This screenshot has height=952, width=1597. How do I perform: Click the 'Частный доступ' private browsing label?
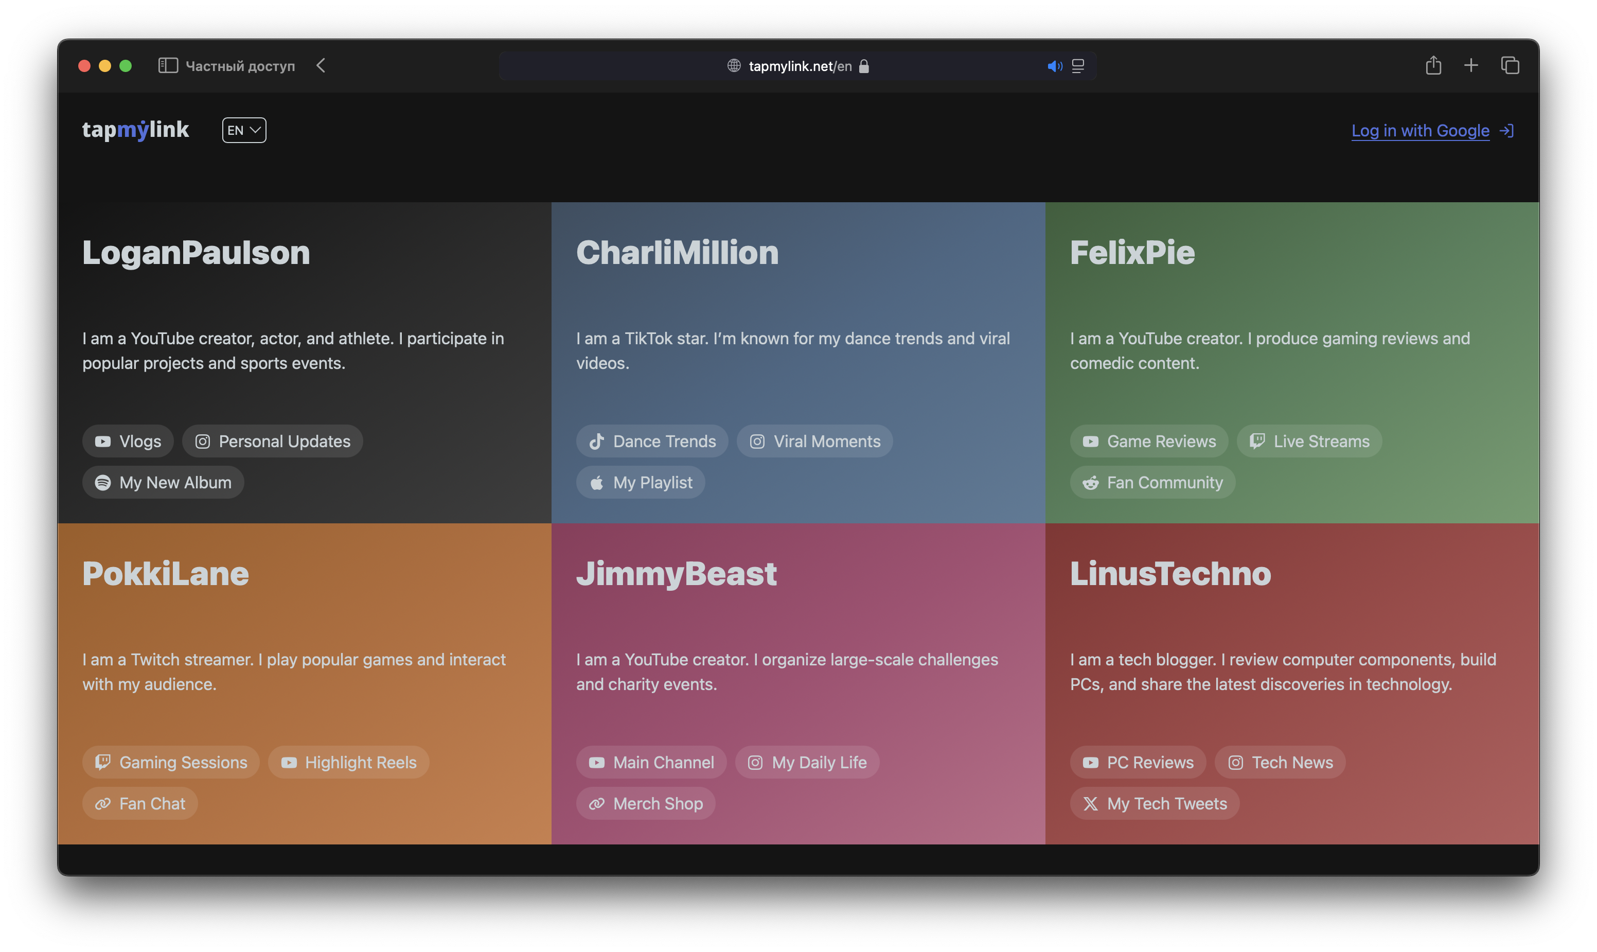(x=240, y=66)
